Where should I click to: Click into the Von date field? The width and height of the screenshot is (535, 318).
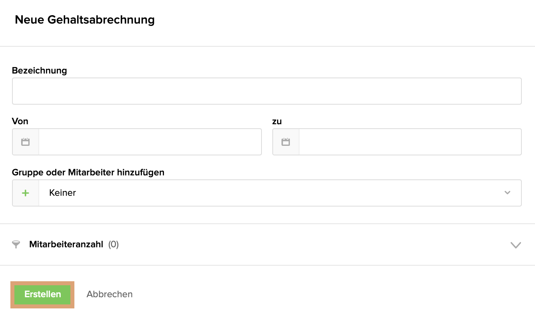click(x=150, y=142)
